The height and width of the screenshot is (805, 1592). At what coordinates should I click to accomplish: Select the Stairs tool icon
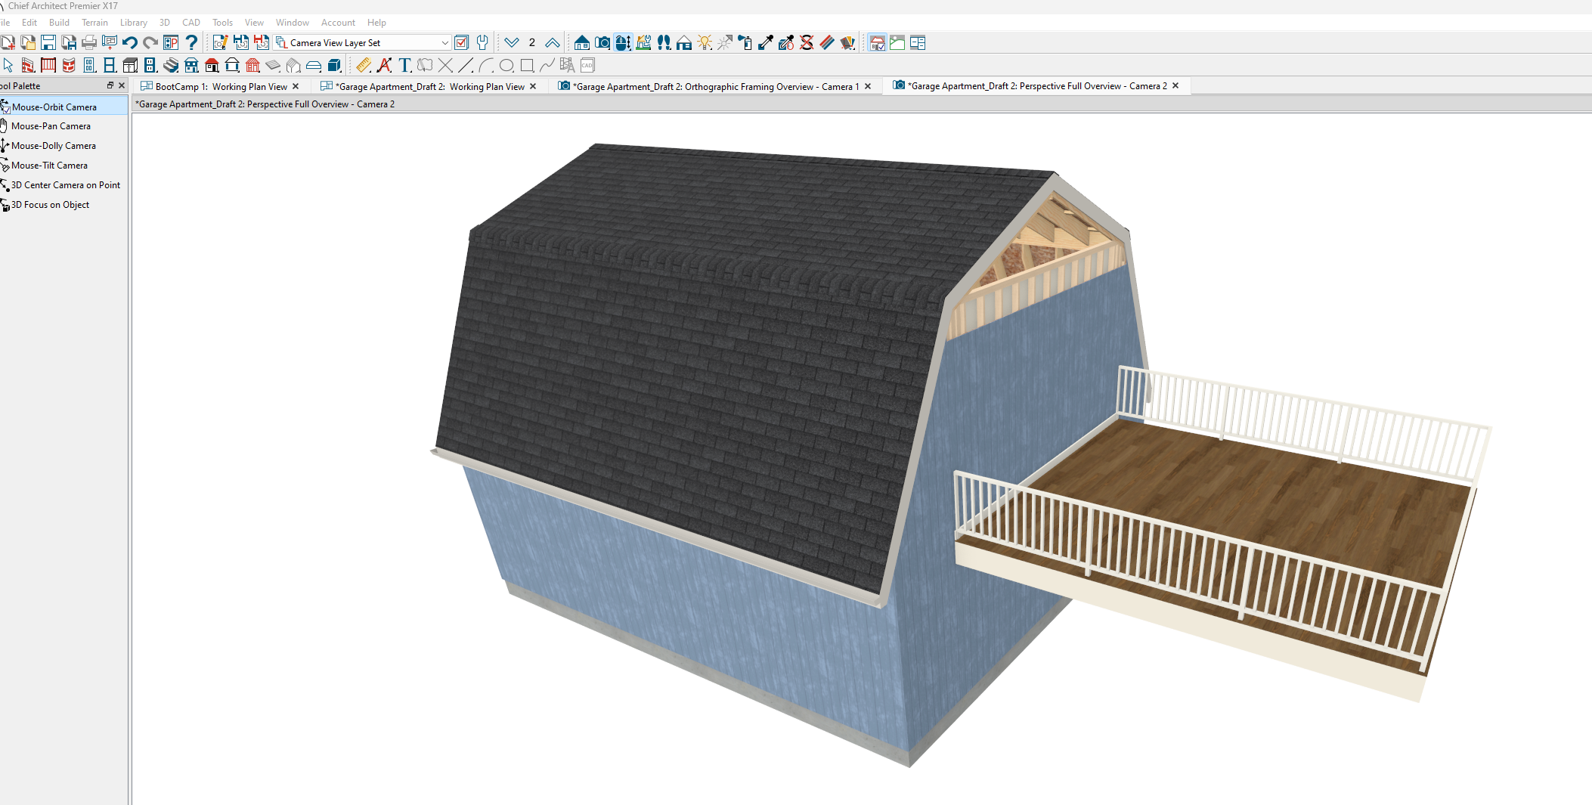[x=171, y=66]
